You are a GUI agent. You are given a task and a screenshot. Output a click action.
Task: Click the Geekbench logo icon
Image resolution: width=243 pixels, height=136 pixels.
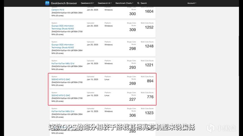point(47,3)
